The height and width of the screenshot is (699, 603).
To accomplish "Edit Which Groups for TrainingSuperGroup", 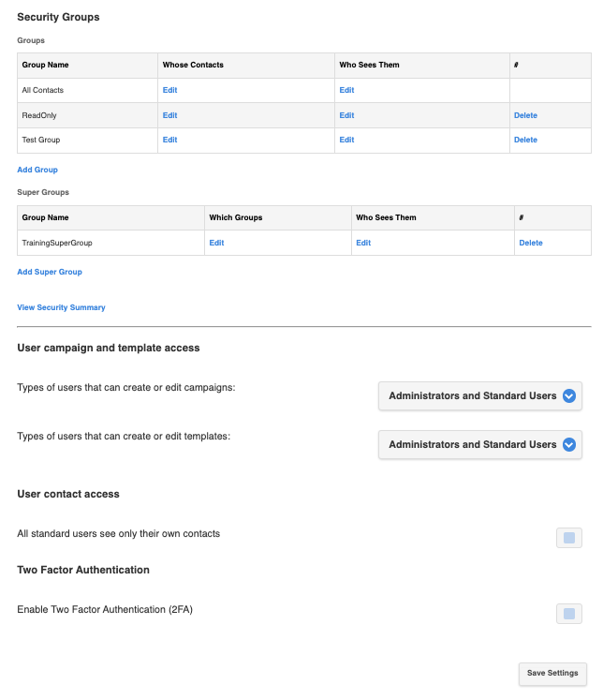I will click(x=216, y=243).
